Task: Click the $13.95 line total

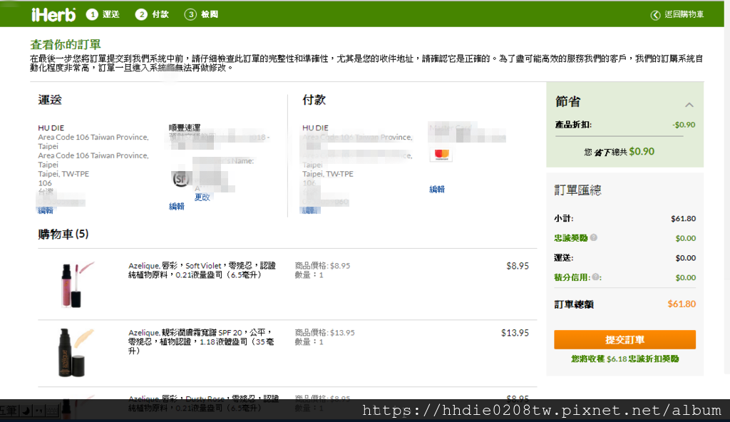Action: (515, 333)
